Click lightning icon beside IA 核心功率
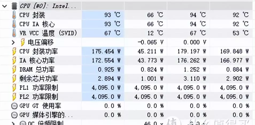 (14, 61)
